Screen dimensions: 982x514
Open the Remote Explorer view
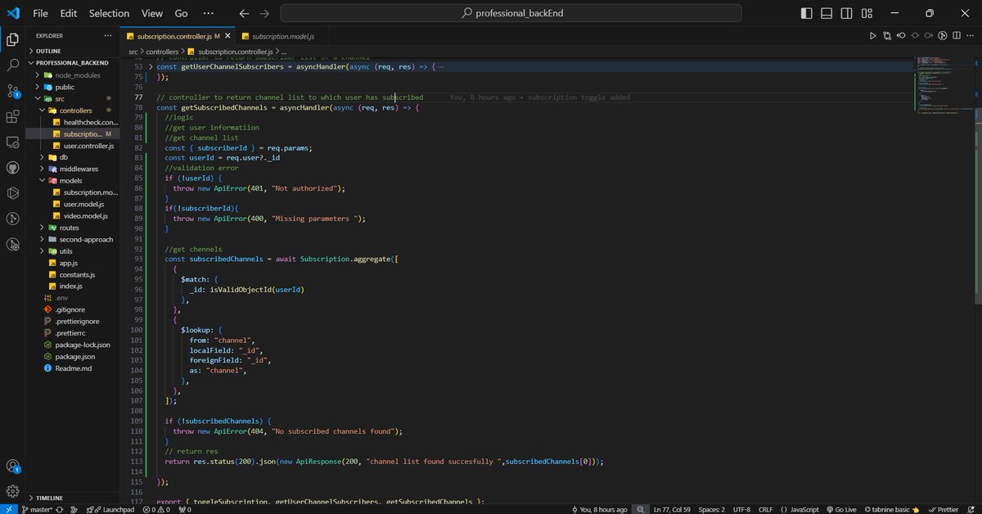12,142
